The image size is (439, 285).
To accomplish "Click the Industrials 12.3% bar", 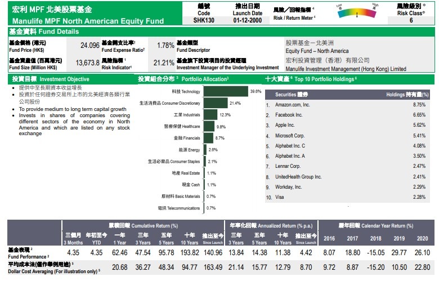I will click(210, 114).
